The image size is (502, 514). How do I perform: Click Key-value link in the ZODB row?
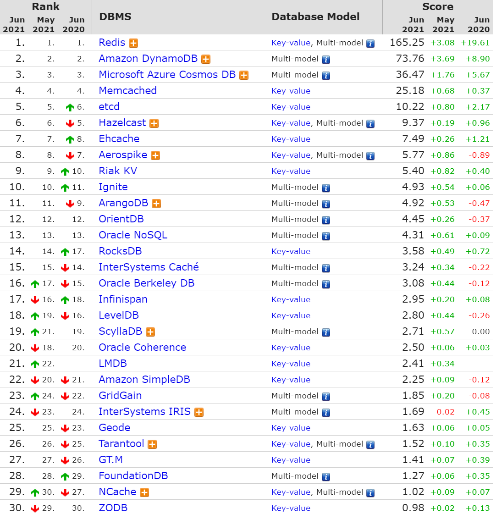291,508
